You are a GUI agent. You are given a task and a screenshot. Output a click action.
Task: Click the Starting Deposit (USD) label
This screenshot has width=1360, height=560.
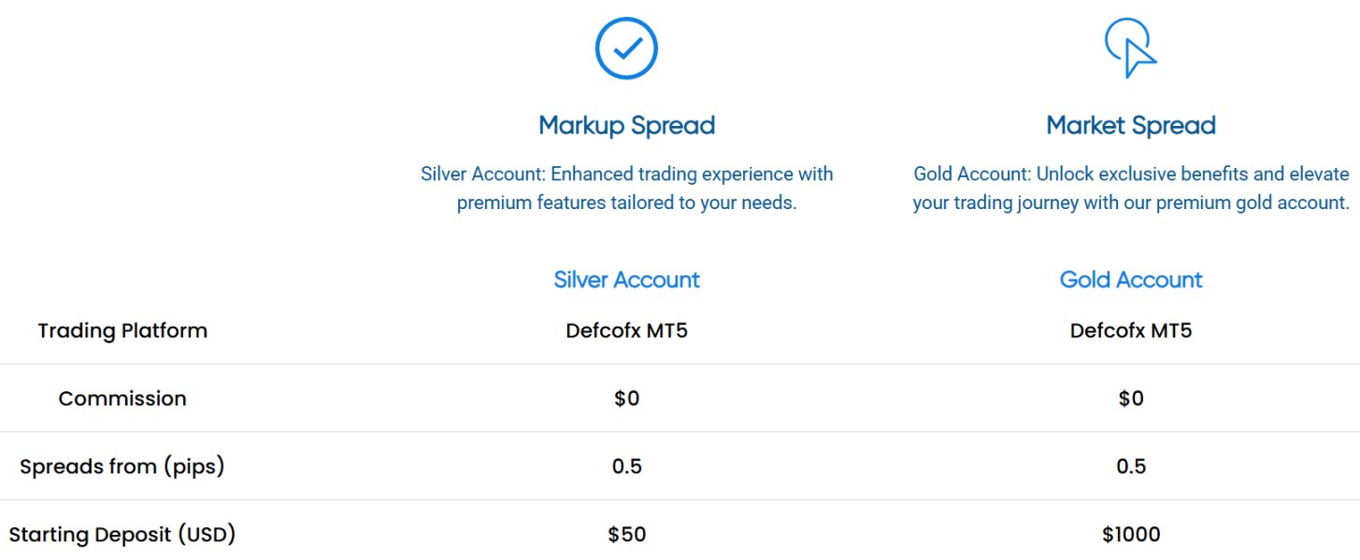pyautogui.click(x=122, y=535)
